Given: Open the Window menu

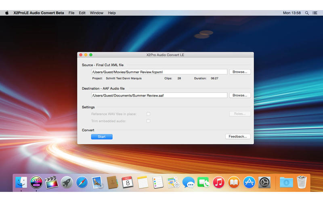Looking at the screenshot, I should point(96,13).
